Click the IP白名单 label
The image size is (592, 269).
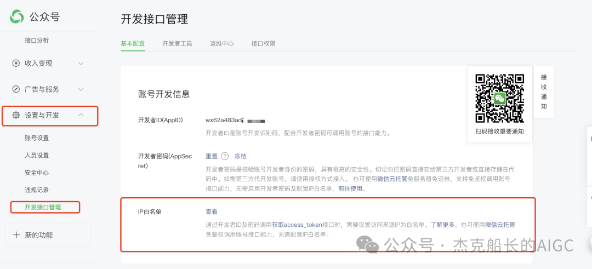pyautogui.click(x=150, y=212)
